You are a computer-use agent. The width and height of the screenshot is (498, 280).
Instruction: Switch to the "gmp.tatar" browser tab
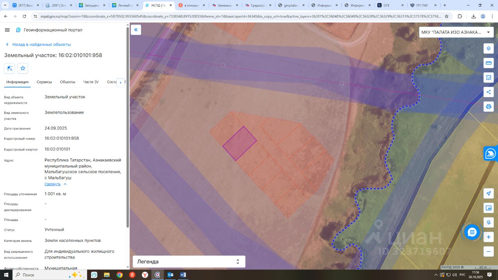291,5
